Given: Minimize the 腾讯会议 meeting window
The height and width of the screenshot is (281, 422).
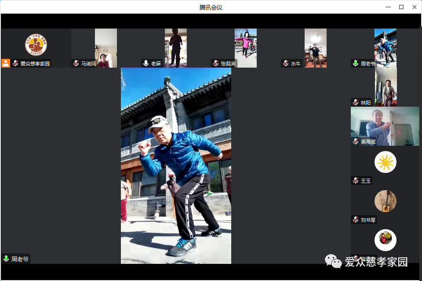Looking at the screenshot, I should 388,7.
